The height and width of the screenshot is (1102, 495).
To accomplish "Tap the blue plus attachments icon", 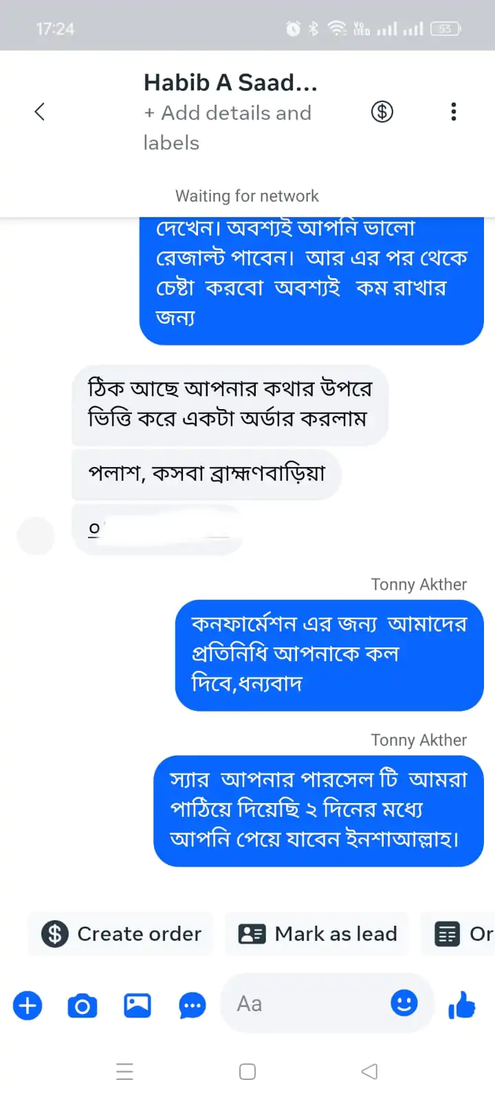I will pos(27,1005).
